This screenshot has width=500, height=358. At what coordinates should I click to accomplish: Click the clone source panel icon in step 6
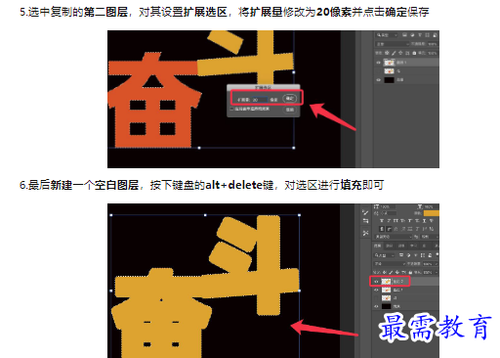point(365,221)
